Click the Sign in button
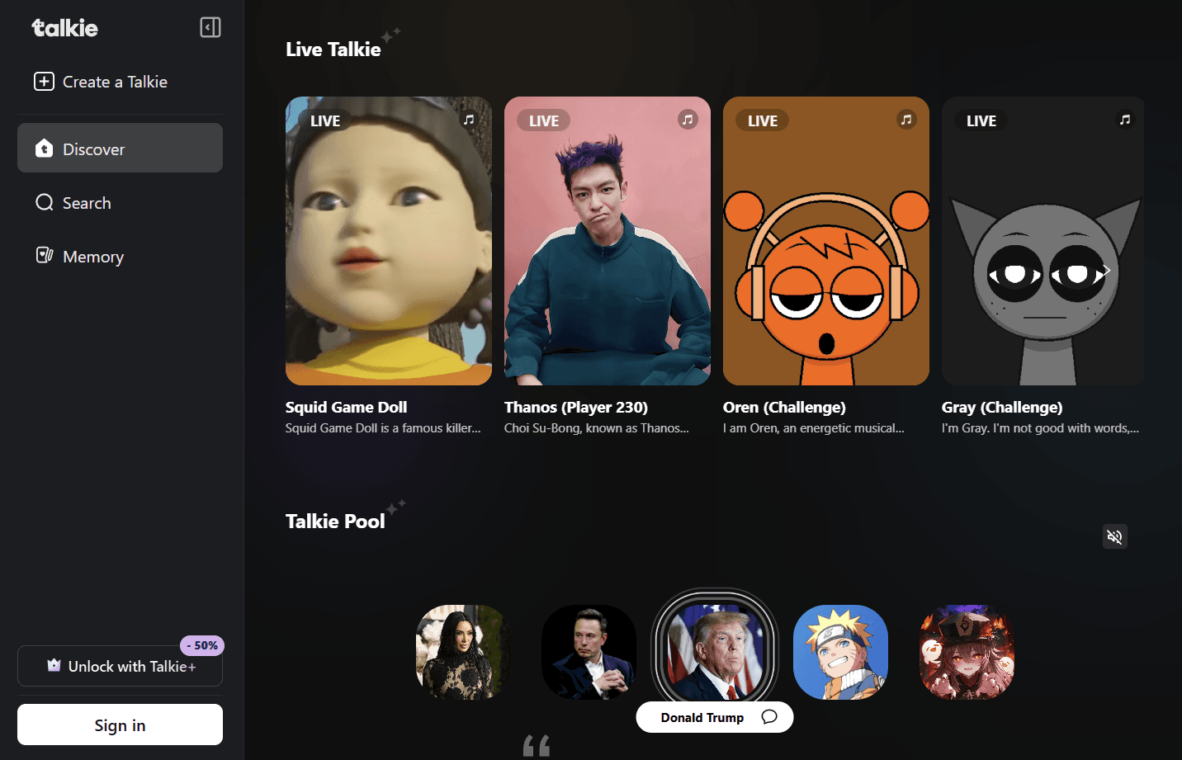Screen dimensions: 1182x760 click(120, 725)
